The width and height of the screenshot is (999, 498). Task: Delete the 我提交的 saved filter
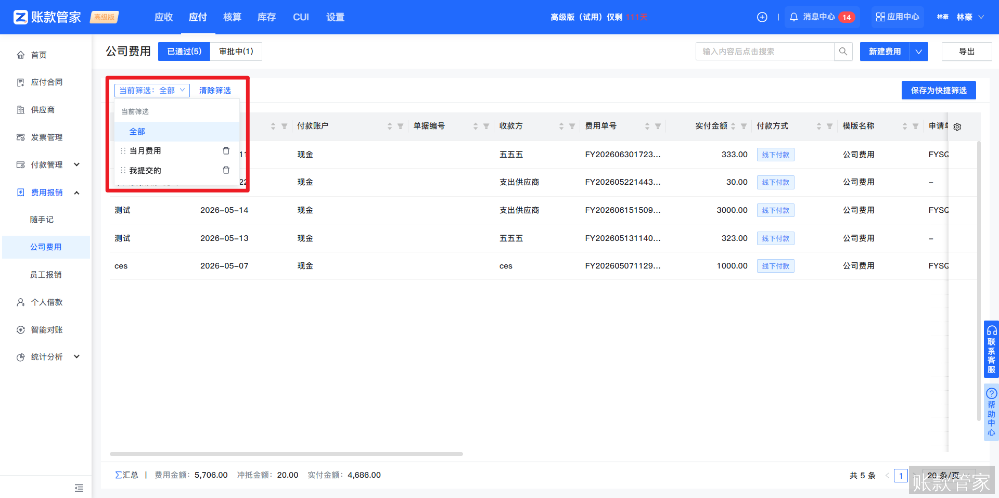coord(226,170)
